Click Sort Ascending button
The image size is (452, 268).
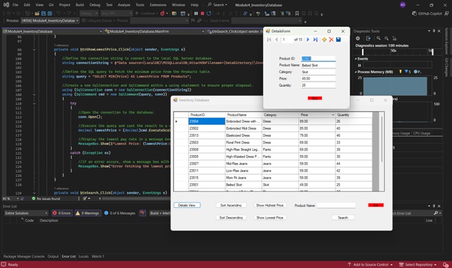(231, 205)
